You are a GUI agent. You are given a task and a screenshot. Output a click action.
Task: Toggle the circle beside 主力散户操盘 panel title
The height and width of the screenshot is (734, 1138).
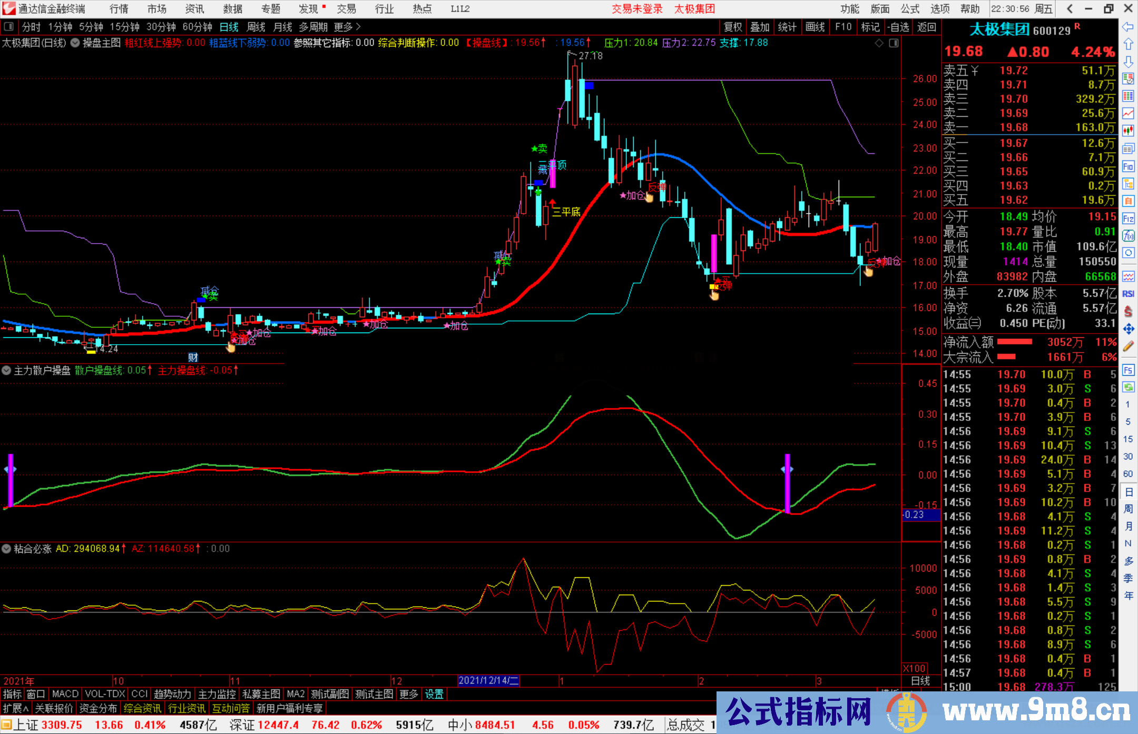[6, 370]
